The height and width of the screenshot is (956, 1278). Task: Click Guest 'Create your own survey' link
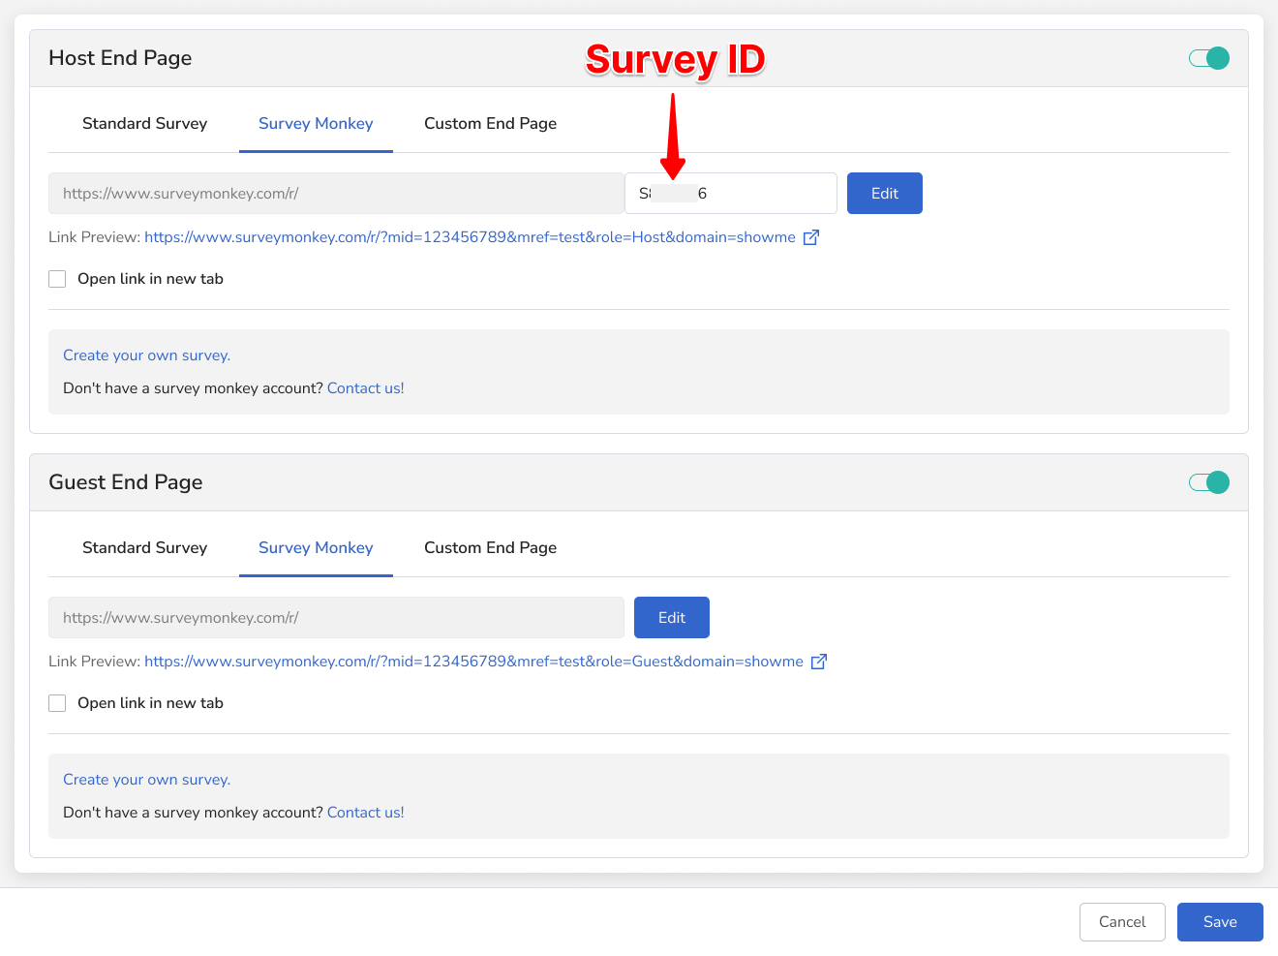click(146, 780)
